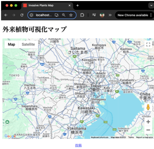This screenshot has height=149, width=154.
Task: Click the Shinagawa 品川区 label
Action: tap(98, 101)
